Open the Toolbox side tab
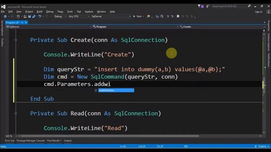Image resolution: width=271 pixels, height=152 pixels. point(2,42)
